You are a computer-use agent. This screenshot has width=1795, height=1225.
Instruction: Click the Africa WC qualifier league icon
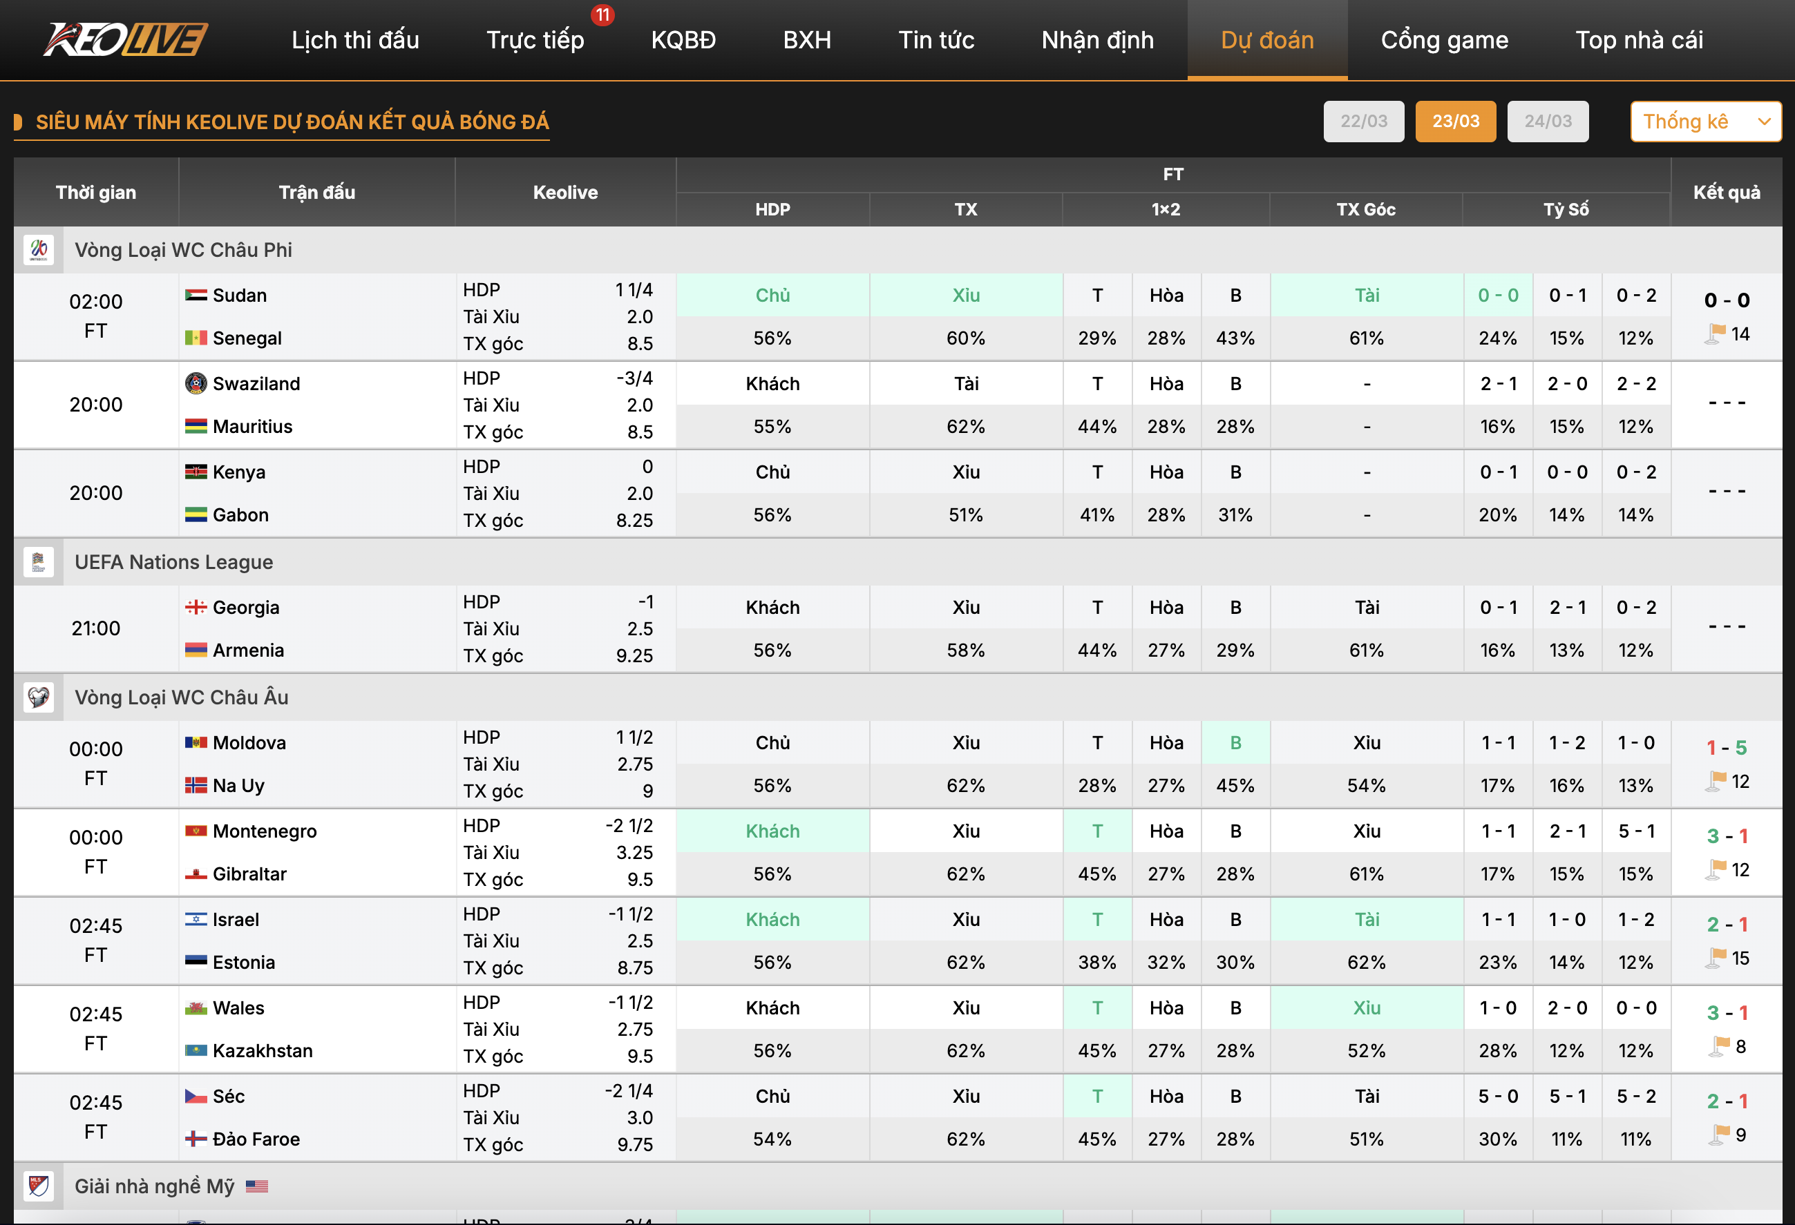[39, 250]
